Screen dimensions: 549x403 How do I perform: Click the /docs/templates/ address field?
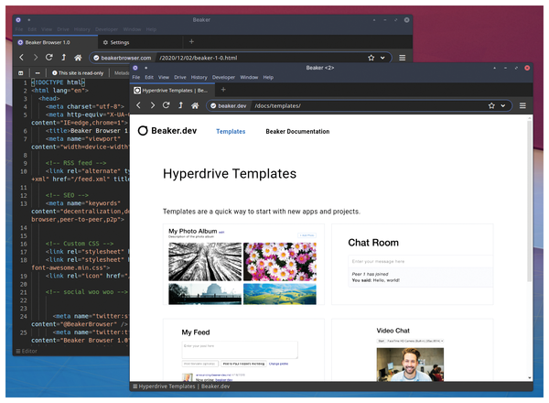click(x=368, y=105)
